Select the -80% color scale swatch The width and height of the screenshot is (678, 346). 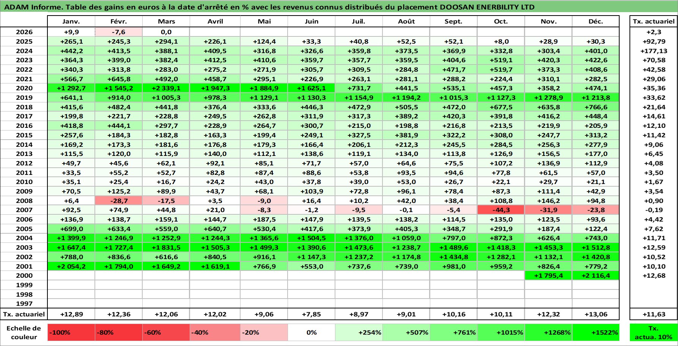pos(119,332)
